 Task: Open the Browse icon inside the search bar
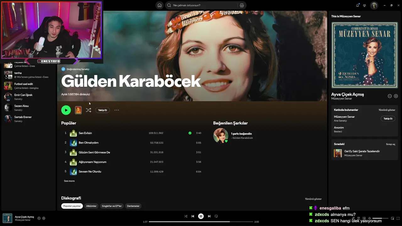[242, 5]
